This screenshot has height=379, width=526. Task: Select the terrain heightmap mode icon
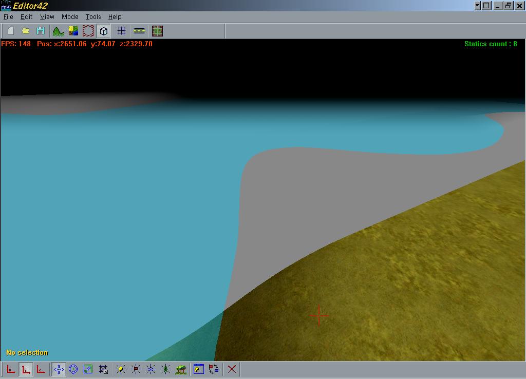click(x=59, y=31)
